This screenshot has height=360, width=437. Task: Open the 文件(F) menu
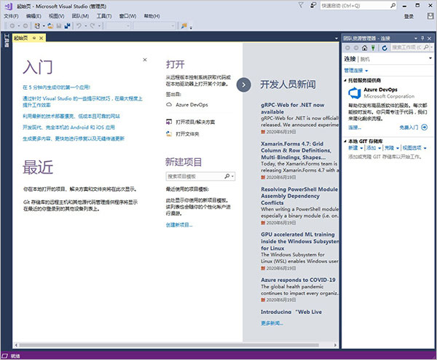[11, 16]
